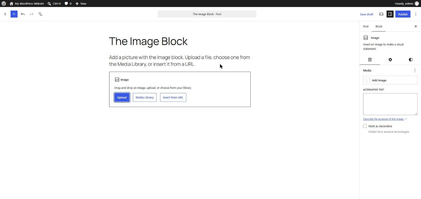Check the Mark as decorative checkbox
The height and width of the screenshot is (199, 421).
coord(365,126)
